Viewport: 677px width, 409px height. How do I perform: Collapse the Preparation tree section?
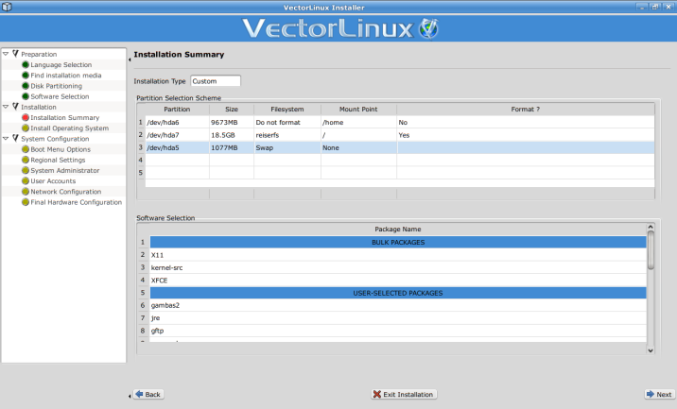pos(6,54)
